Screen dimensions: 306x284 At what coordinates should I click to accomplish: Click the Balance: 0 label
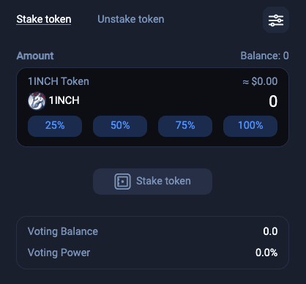pyautogui.click(x=264, y=56)
